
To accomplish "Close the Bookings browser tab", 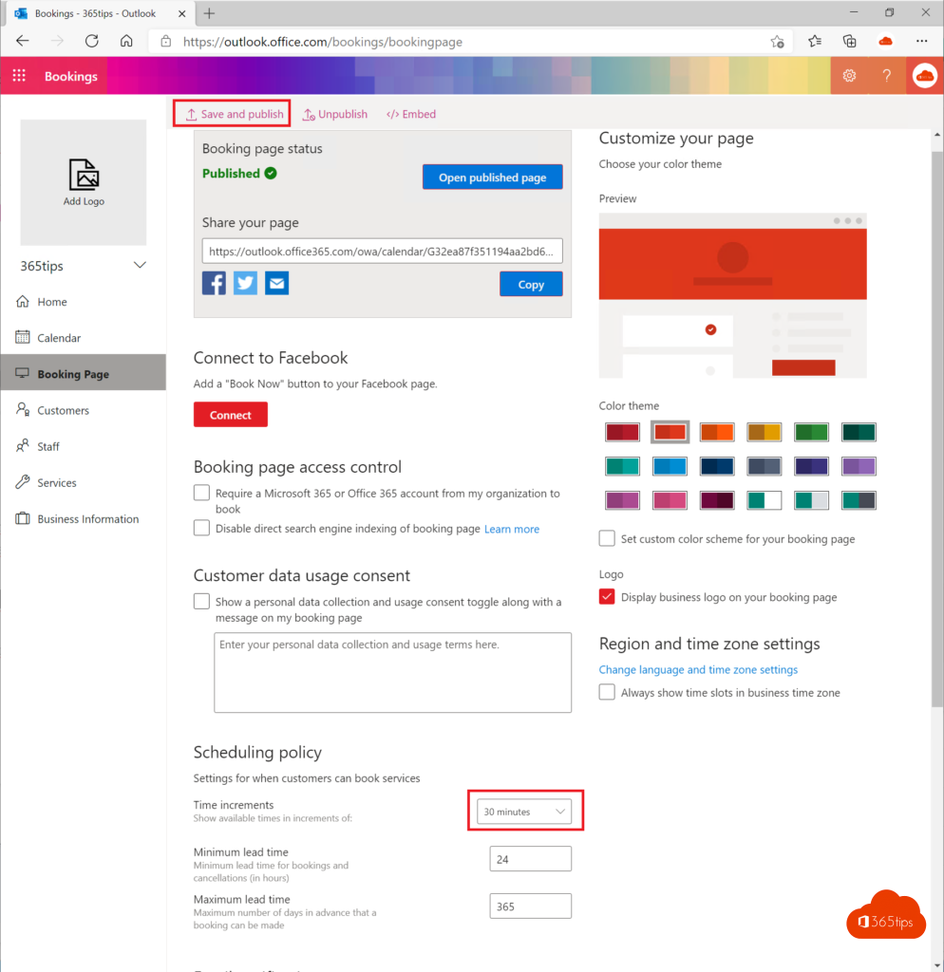I will point(181,13).
